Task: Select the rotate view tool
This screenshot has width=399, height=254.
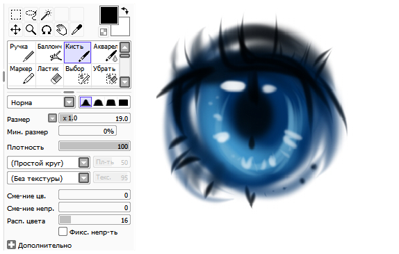Action: coord(47,29)
